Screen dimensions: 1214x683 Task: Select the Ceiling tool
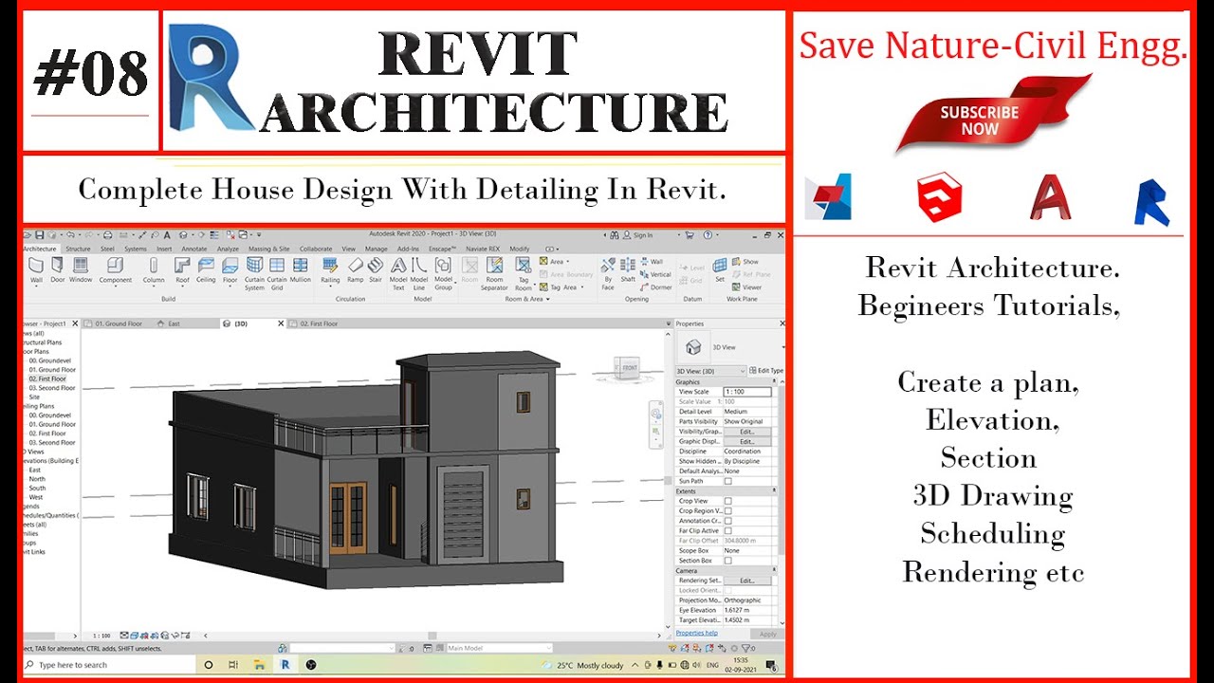[206, 269]
